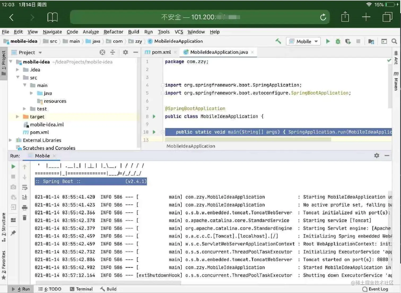Open the Build menu

pyautogui.click(x=133, y=32)
